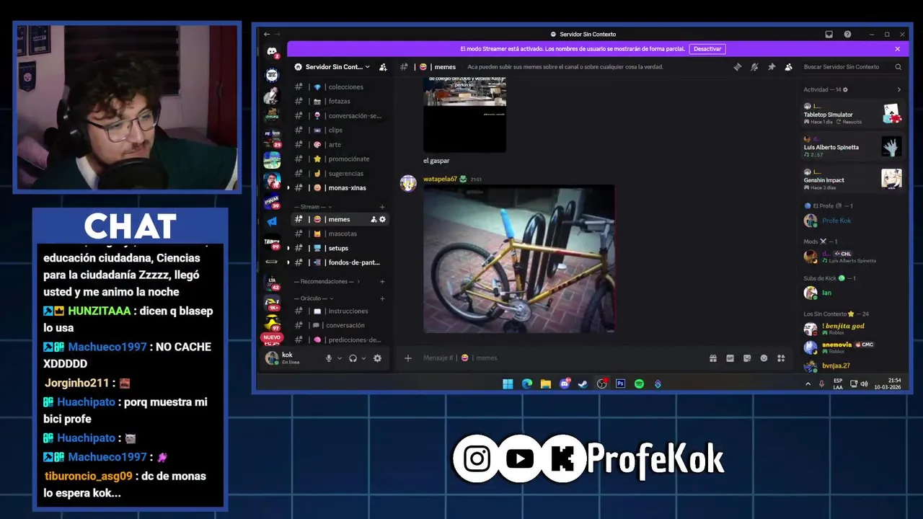923x519 pixels.
Task: Click watapela67 username in chat
Action: pyautogui.click(x=440, y=179)
